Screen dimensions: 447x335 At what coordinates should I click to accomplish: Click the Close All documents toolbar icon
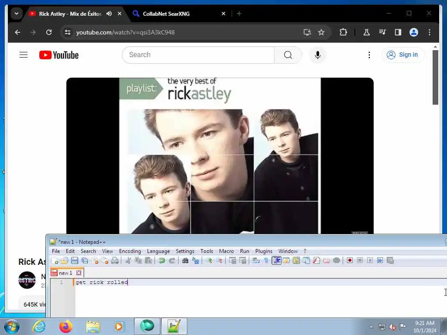tap(105, 260)
